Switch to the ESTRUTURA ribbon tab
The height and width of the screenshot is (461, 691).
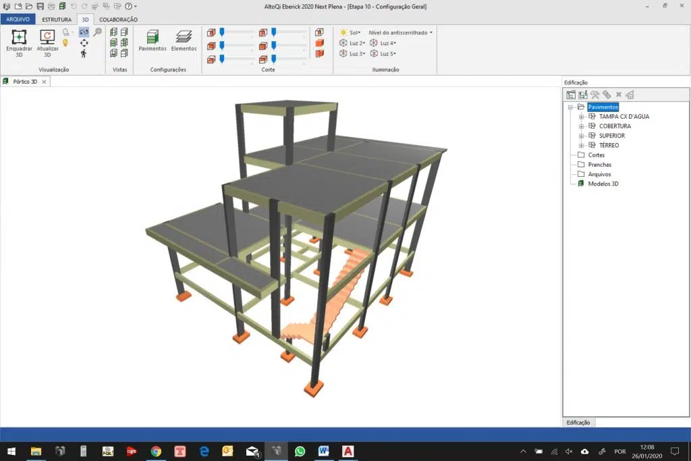(x=57, y=20)
